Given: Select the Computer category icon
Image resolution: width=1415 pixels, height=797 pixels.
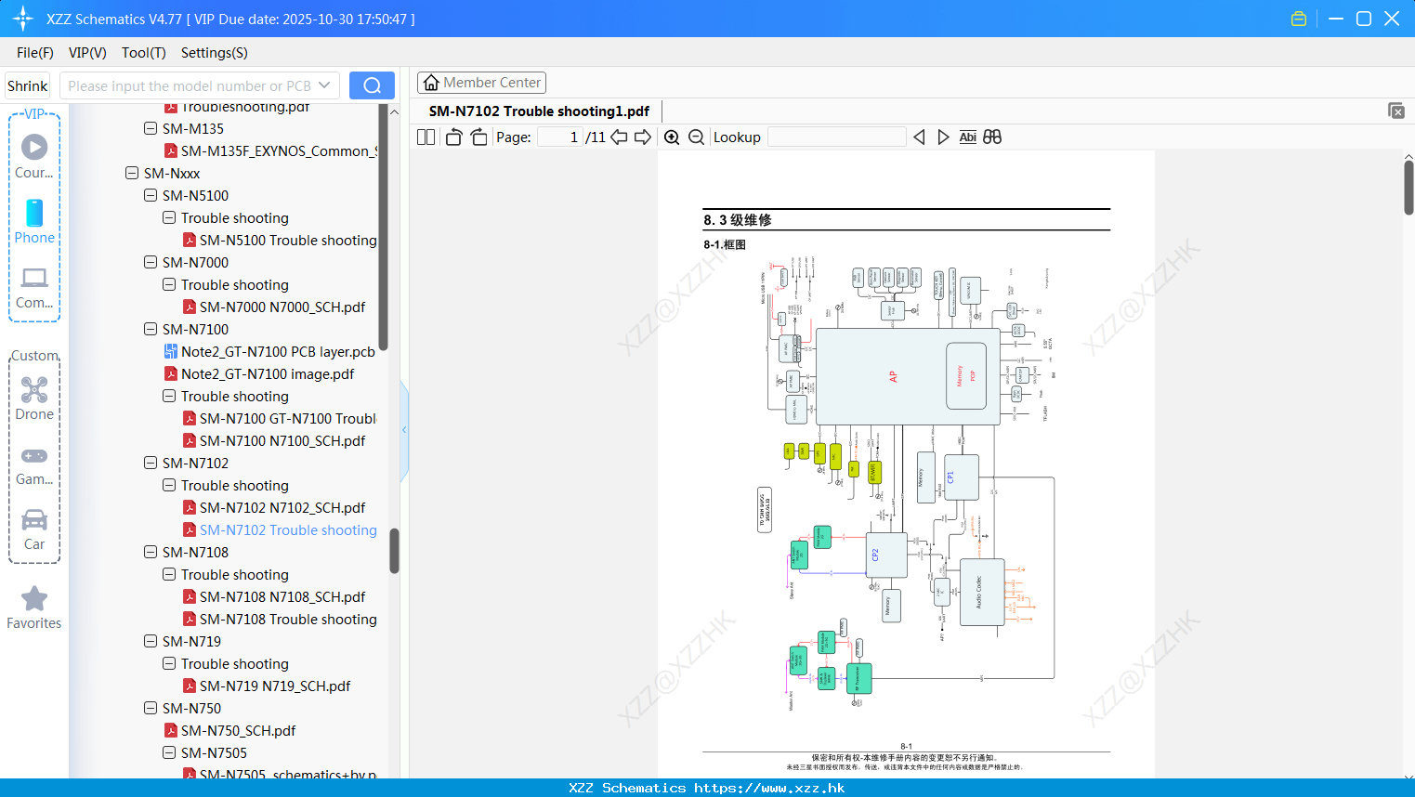Looking at the screenshot, I should click(34, 287).
